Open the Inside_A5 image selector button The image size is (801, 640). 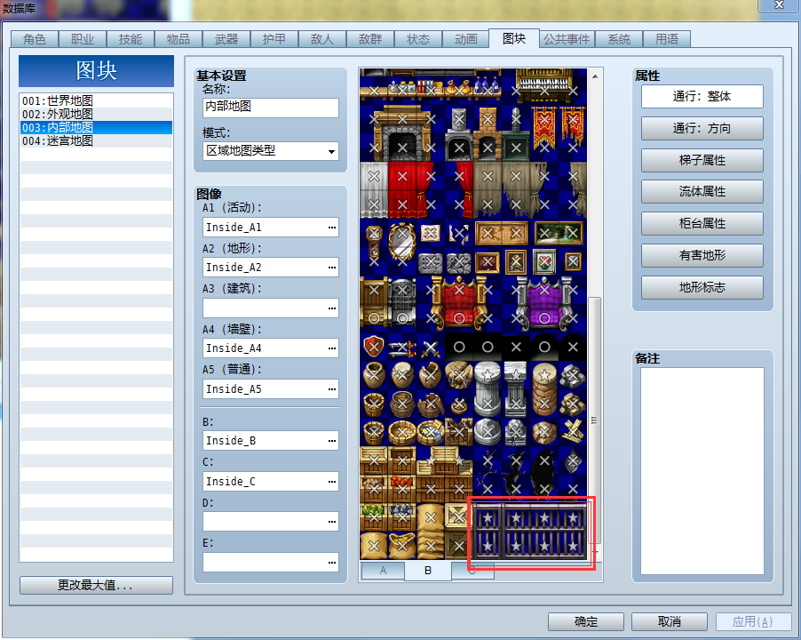[332, 389]
